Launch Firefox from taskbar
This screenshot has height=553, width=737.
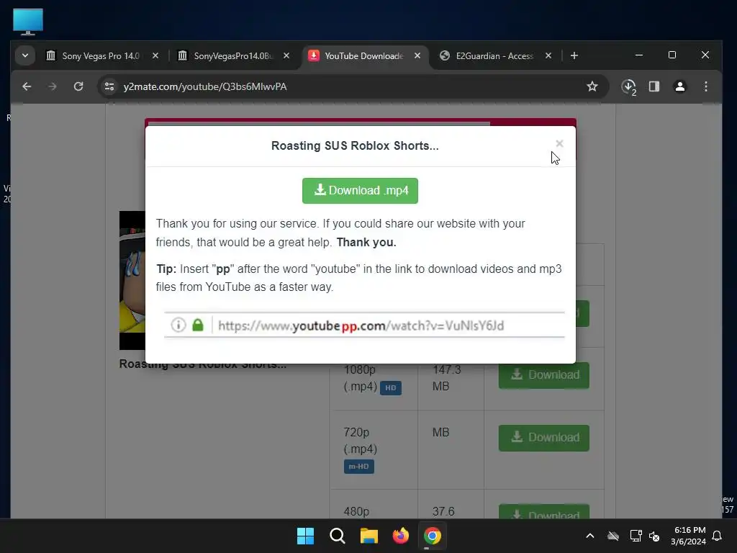coord(400,536)
